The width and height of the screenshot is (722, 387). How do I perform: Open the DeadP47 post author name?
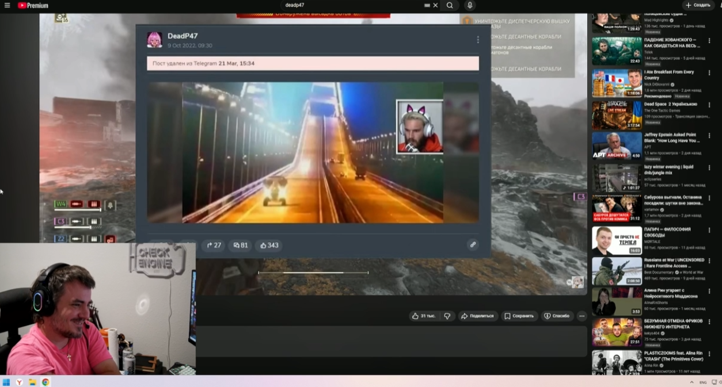click(x=183, y=36)
